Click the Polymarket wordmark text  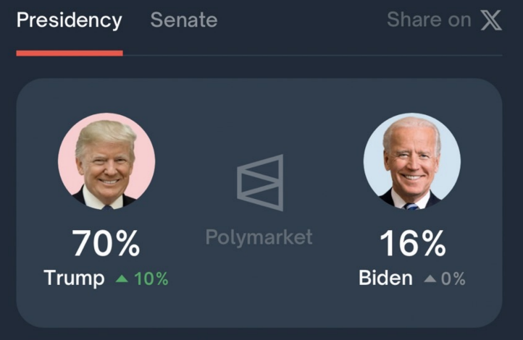pos(259,237)
